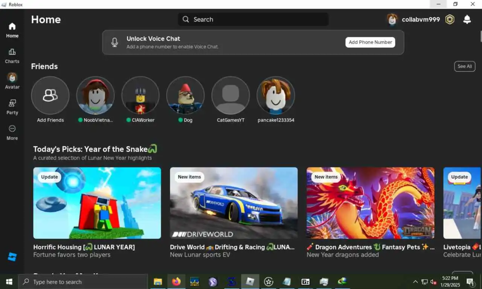Click the Unlock Voice Chat heading
Viewport: 482px width, 289px height.
pyautogui.click(x=153, y=38)
